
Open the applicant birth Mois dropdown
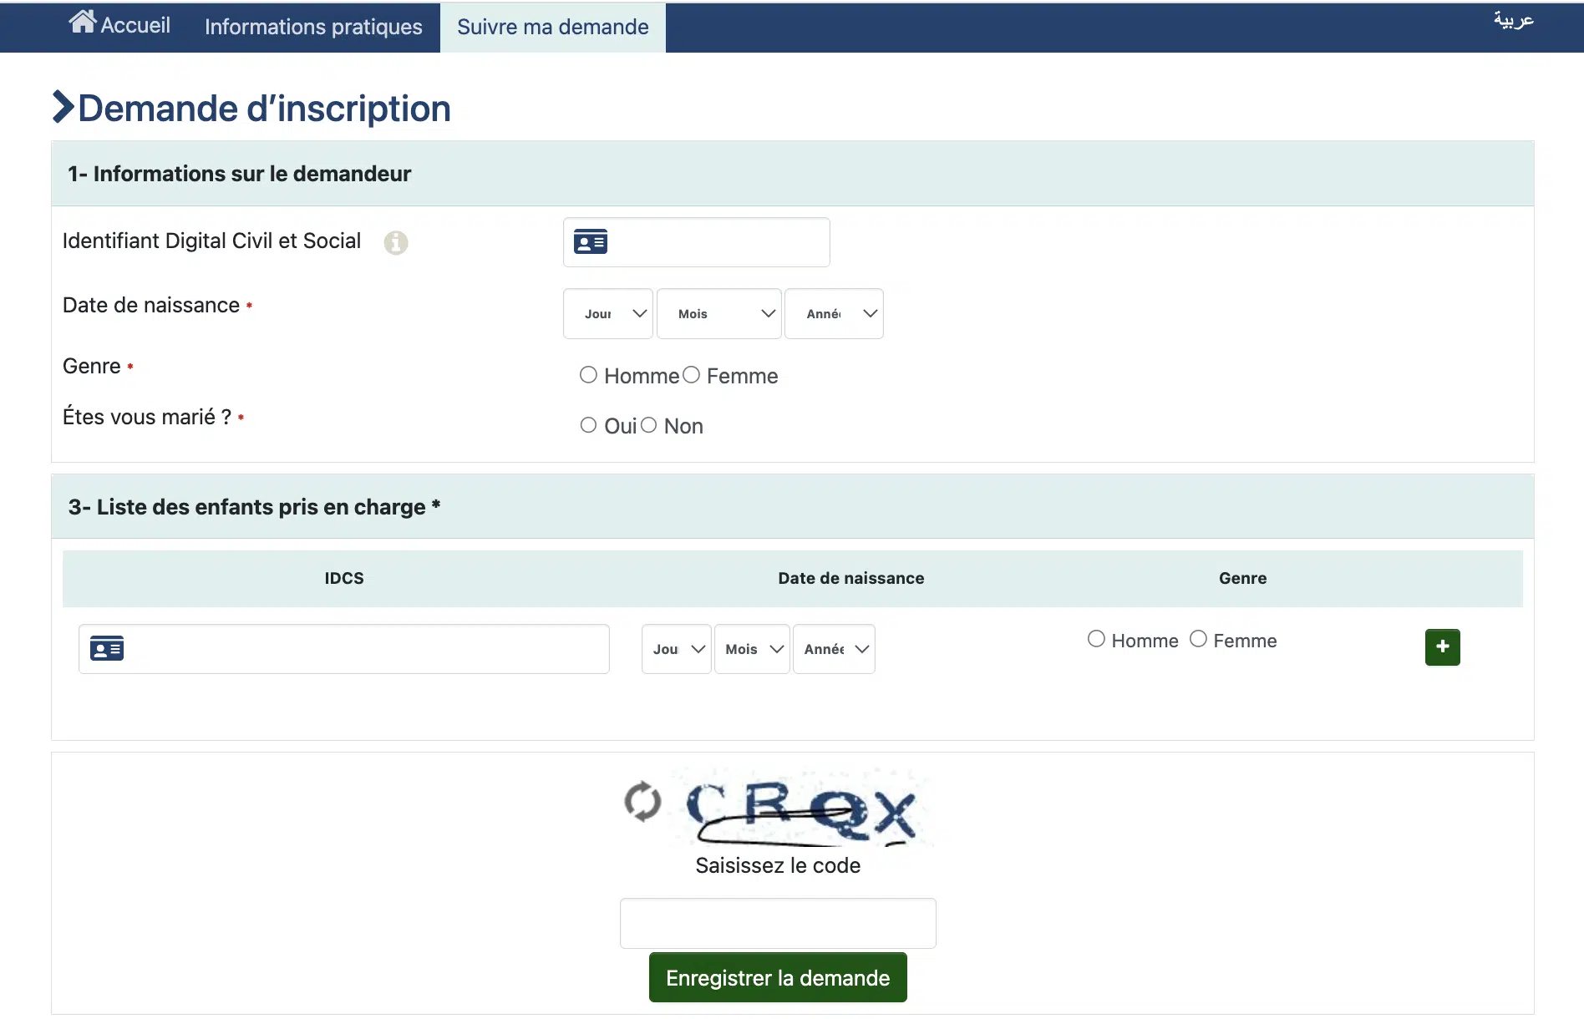pyautogui.click(x=718, y=314)
